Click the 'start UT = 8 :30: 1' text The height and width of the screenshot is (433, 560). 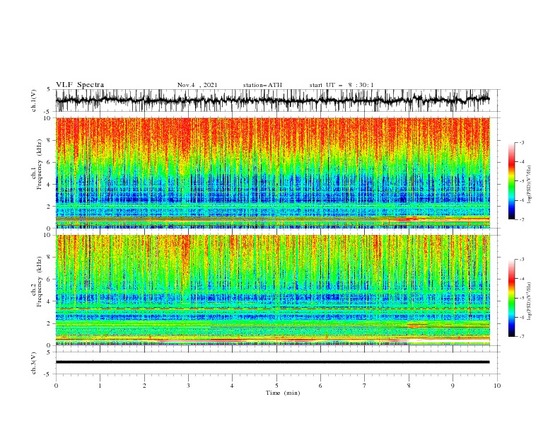coord(342,85)
